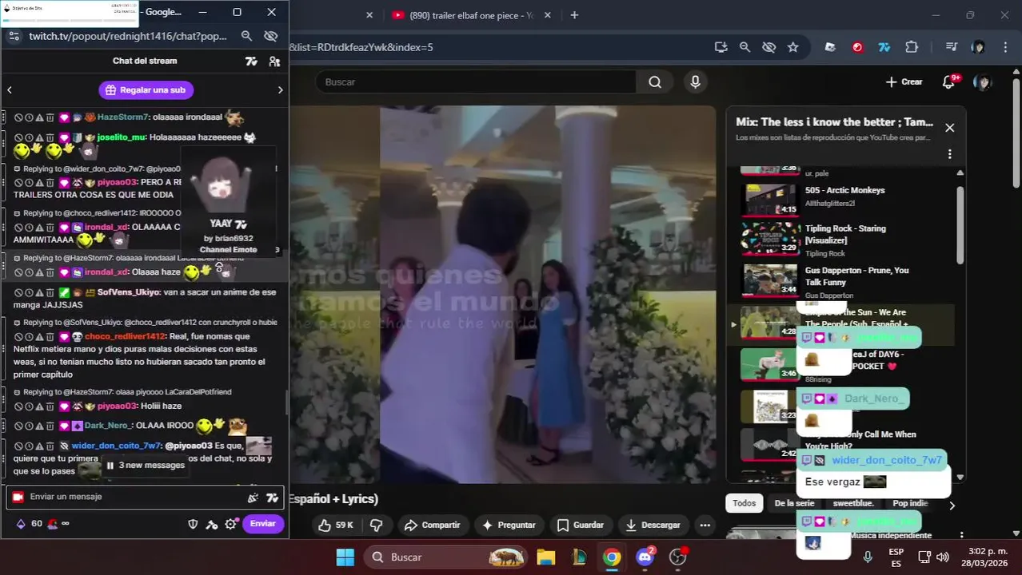This screenshot has width=1022, height=575.
Task: Click Compartir button below video
Action: coord(432,525)
